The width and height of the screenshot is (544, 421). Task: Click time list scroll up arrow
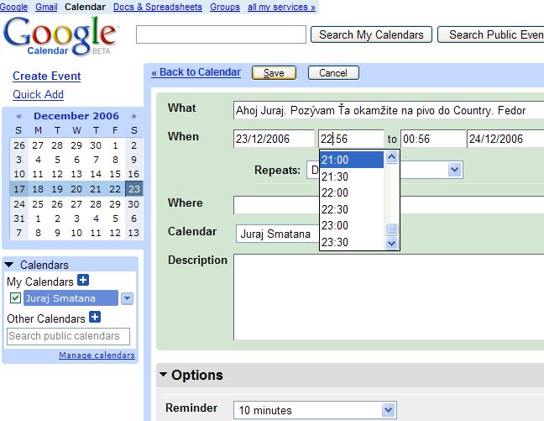coord(391,157)
